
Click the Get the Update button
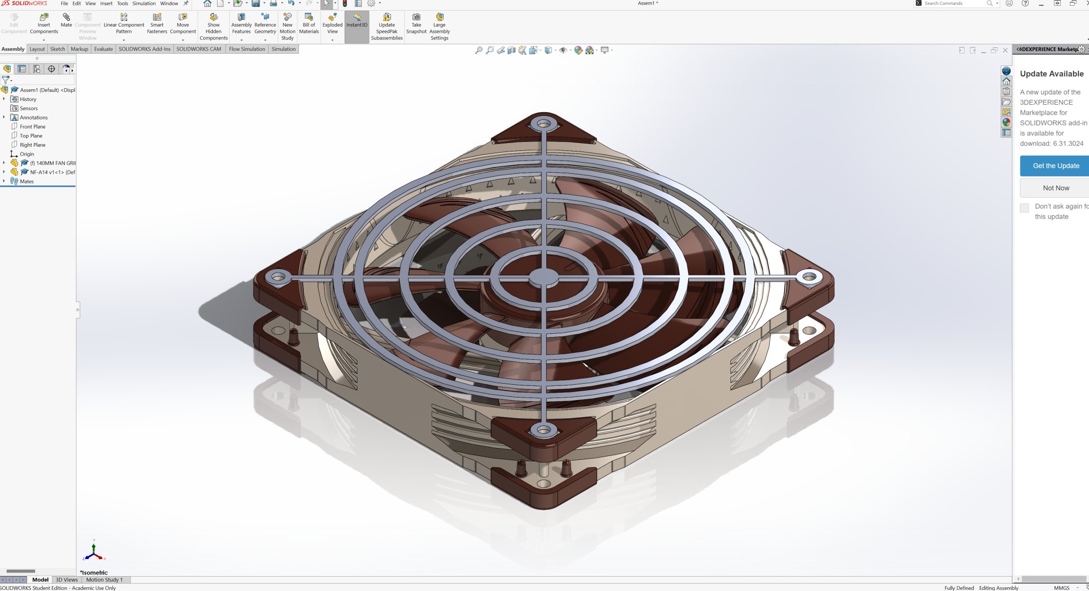(1055, 166)
